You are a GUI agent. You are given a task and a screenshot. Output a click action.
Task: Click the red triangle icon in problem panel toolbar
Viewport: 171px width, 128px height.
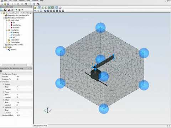pyautogui.click(x=9, y=10)
